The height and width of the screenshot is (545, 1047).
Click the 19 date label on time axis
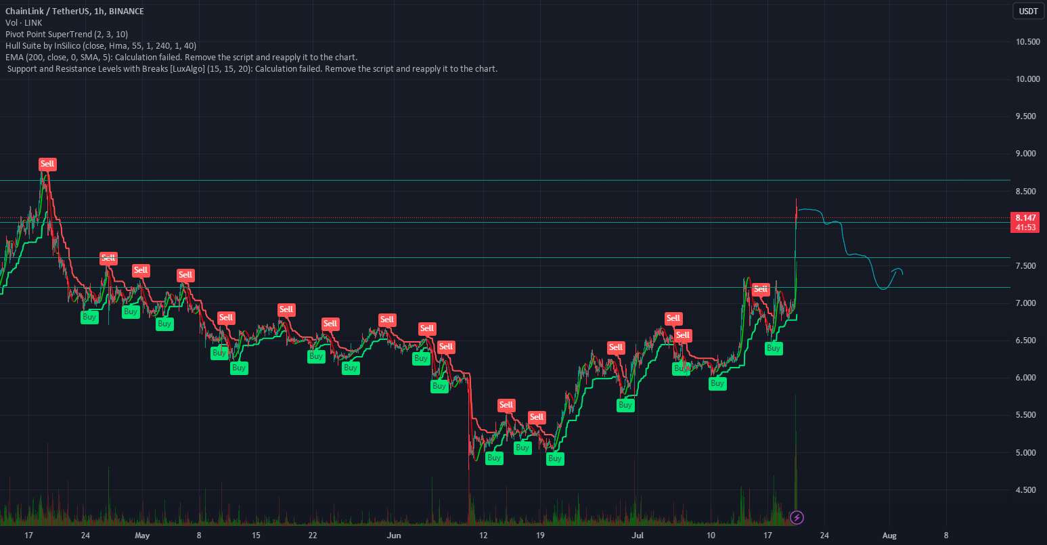(541, 535)
